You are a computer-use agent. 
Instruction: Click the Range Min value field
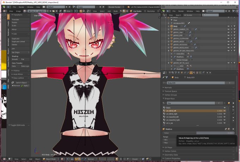[x=170, y=140]
